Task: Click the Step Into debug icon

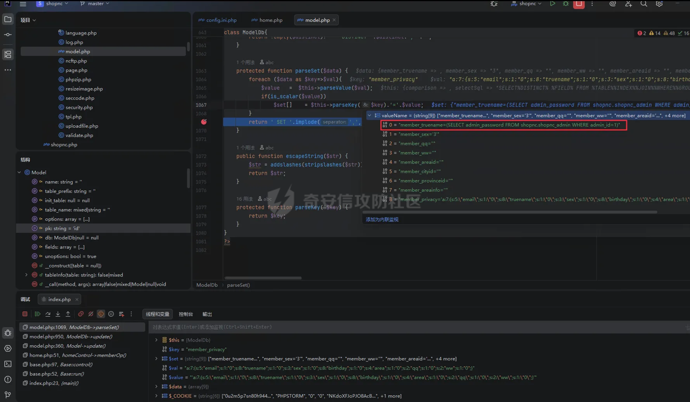Action: 58,314
